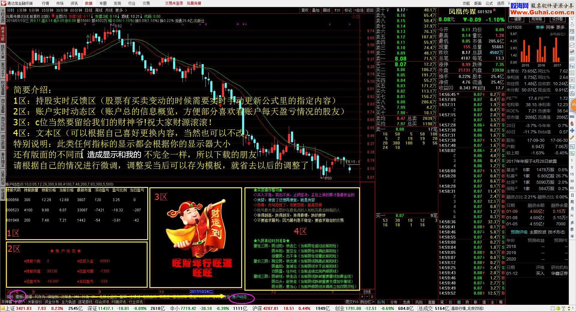The image size is (576, 312).
Task: Select 同季 profit view
Action: pyautogui.click(x=550, y=27)
